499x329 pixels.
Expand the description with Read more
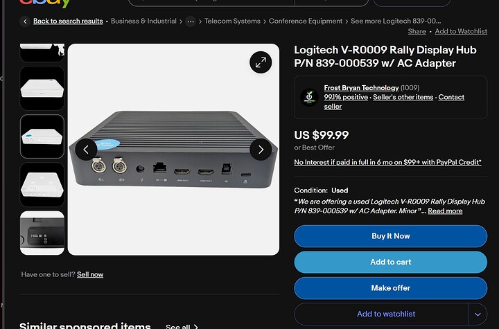pos(445,211)
